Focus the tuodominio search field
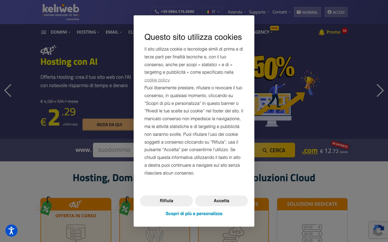 tap(113, 150)
